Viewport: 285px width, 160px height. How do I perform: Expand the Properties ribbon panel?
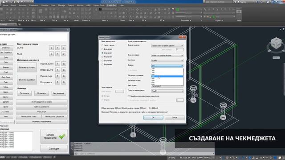186,20
